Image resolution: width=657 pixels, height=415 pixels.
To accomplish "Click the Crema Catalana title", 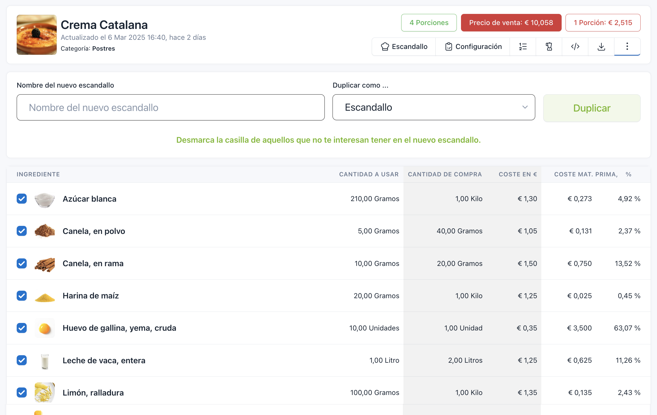I will point(104,25).
